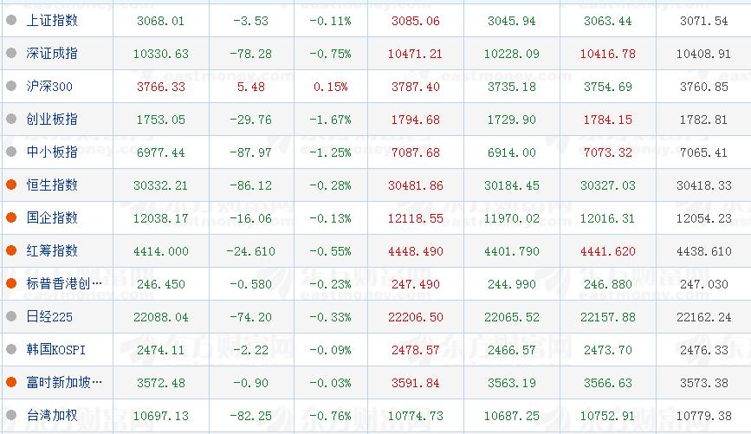
Task: Open the 沪深300 index link
Action: point(49,87)
